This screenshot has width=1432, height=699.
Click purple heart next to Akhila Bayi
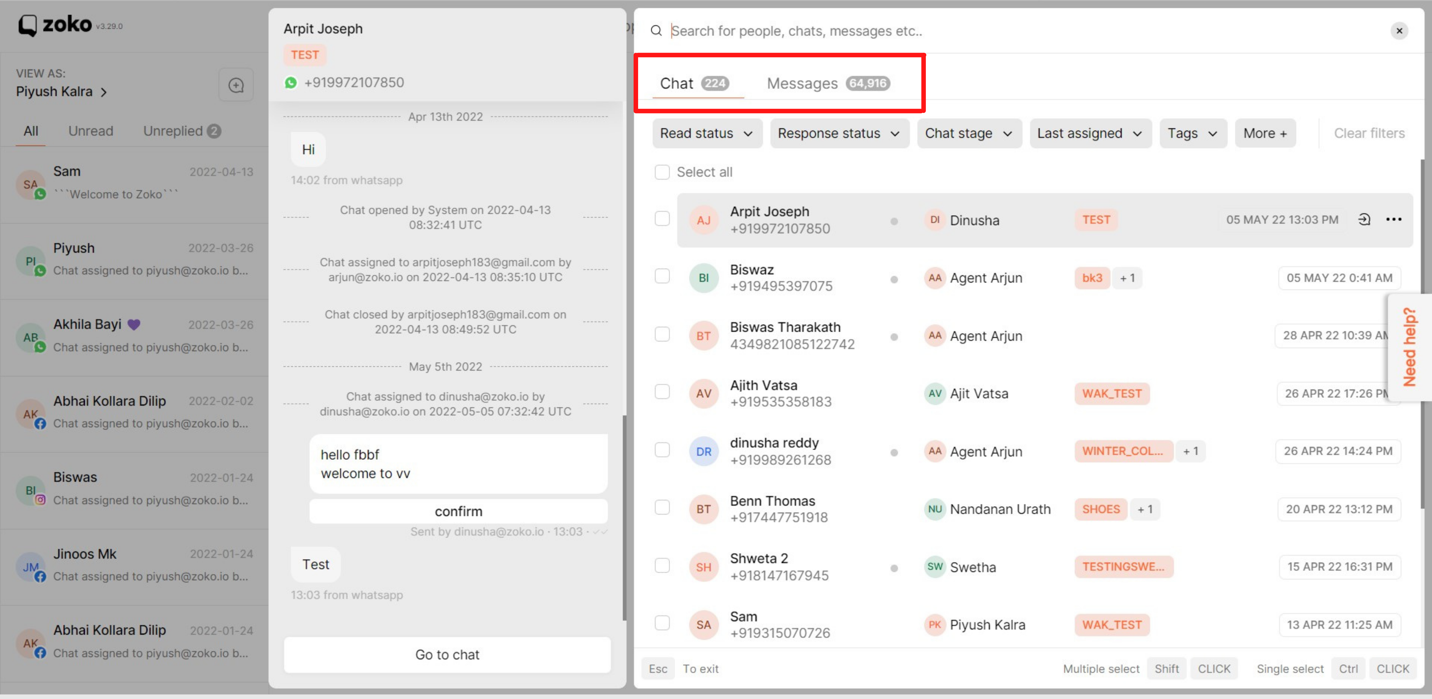click(134, 325)
